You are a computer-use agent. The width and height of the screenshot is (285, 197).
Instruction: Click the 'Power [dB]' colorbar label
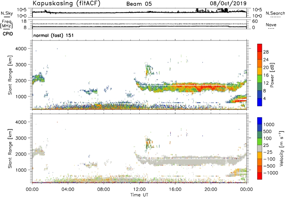pos(272,75)
